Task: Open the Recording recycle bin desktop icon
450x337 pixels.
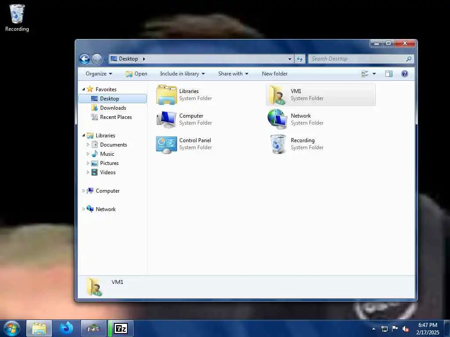Action: coord(17,18)
